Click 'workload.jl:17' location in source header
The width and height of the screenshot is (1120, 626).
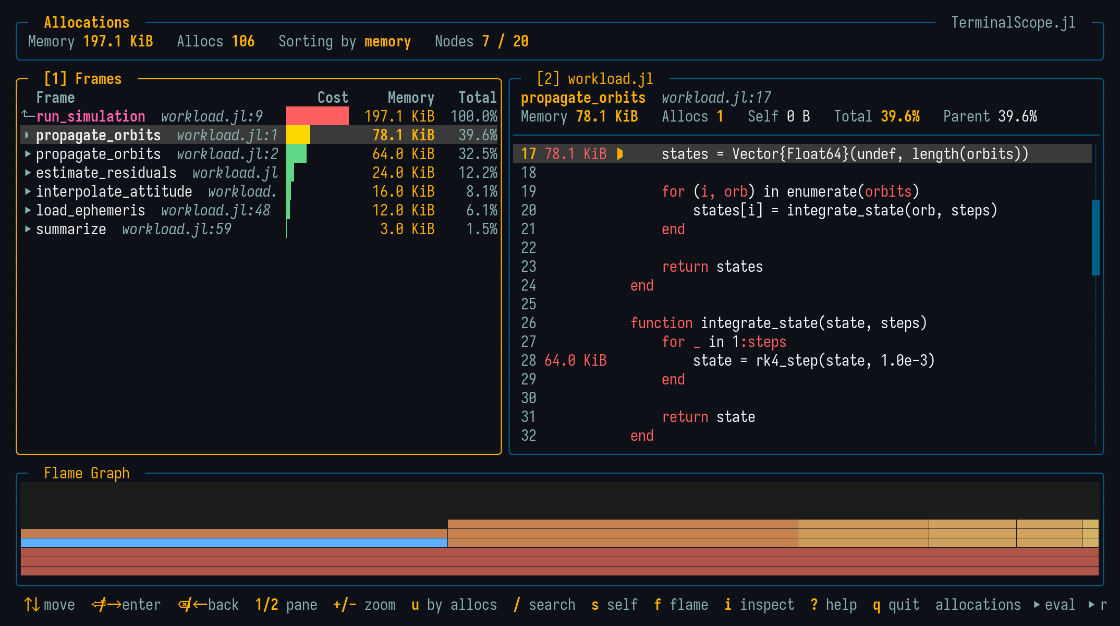pyautogui.click(x=716, y=98)
